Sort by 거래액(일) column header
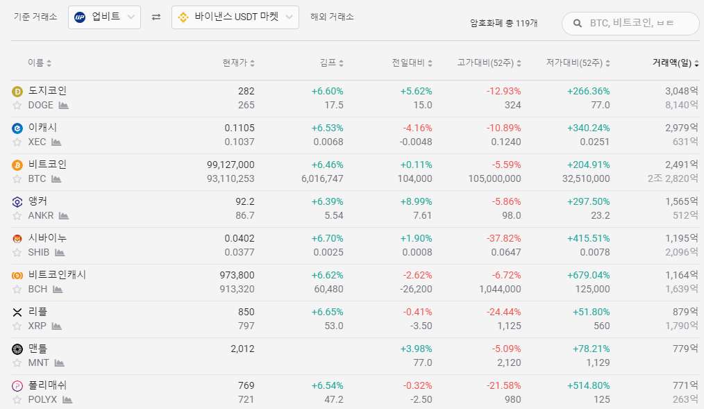 click(675, 63)
